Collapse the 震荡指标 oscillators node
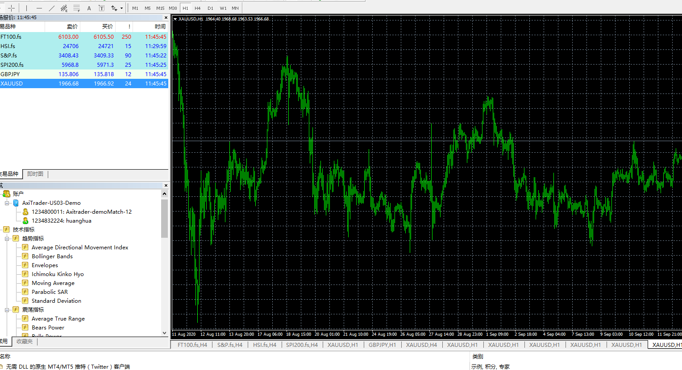 tap(7, 310)
